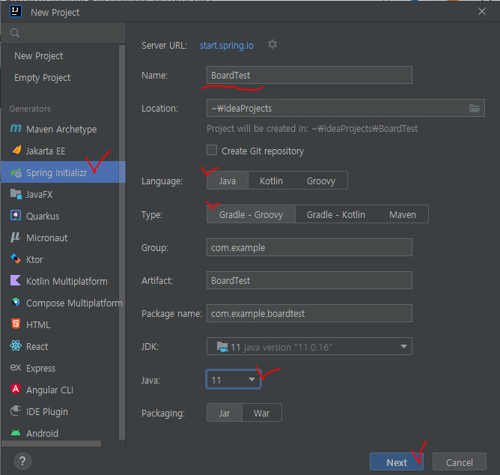
Task: Select the HTML generator entry
Action: [60, 324]
